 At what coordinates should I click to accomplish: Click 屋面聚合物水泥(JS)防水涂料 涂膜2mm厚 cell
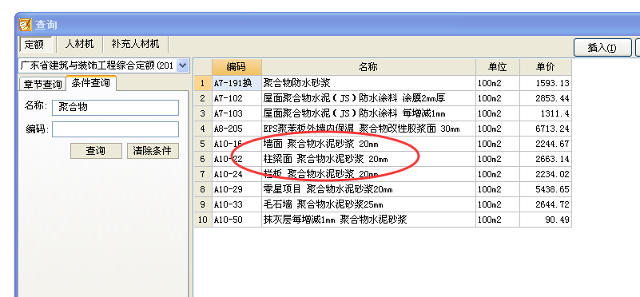tap(368, 98)
